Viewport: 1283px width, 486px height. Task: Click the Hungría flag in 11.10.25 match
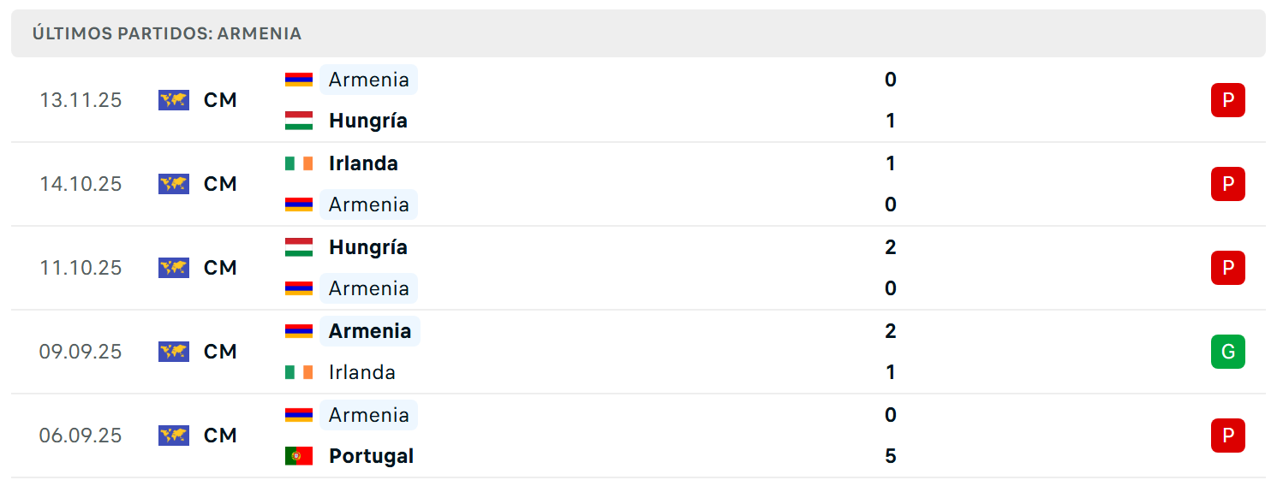pos(299,247)
